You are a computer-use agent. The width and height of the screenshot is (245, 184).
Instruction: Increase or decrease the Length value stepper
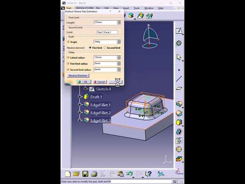[x=119, y=22]
